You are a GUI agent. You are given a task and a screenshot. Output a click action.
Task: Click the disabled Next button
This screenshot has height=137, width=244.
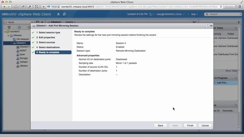[175, 126]
